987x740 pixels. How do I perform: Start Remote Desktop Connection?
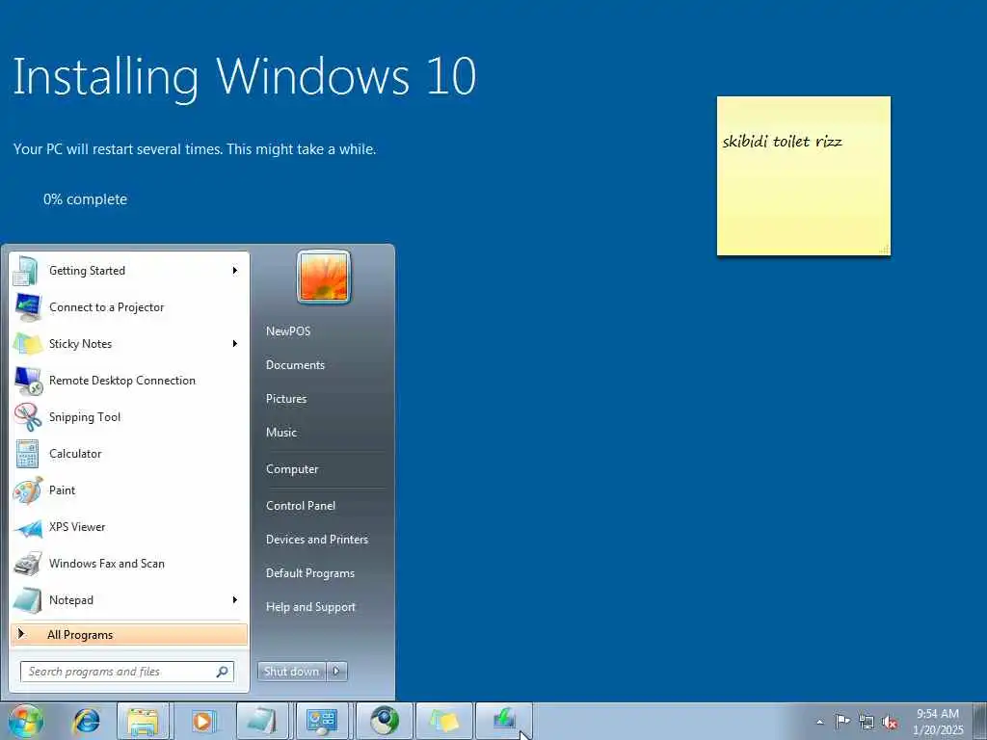(x=129, y=380)
